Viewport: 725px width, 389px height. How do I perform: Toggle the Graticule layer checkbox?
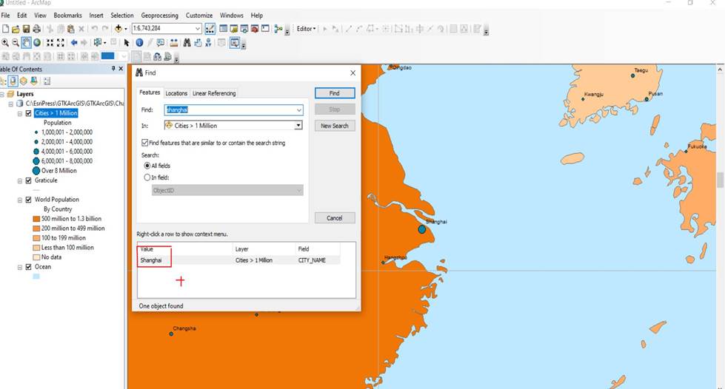pos(29,180)
